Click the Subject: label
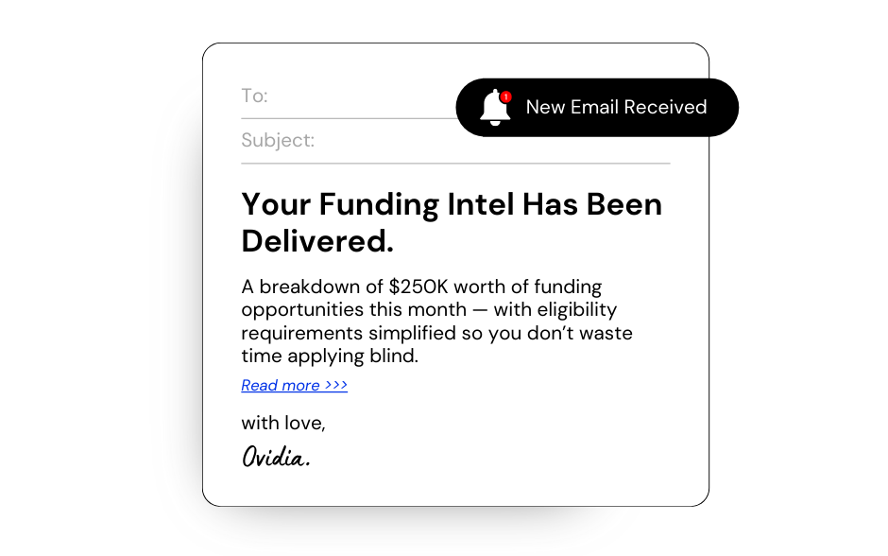 pyautogui.click(x=278, y=141)
